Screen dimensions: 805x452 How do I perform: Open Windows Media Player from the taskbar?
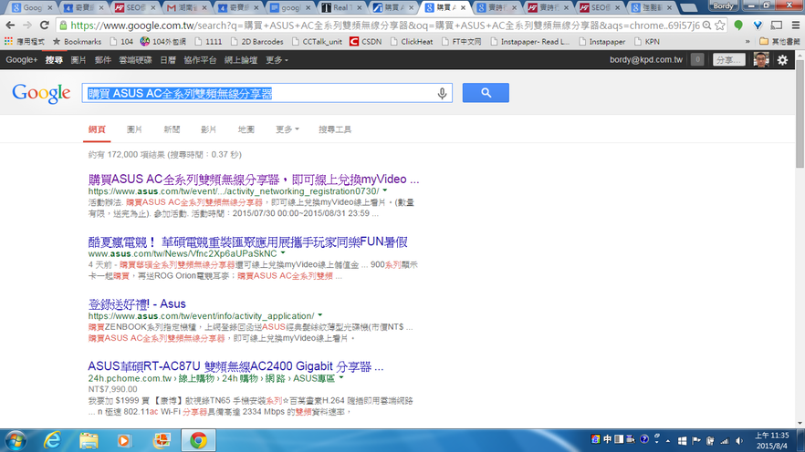[x=124, y=440]
